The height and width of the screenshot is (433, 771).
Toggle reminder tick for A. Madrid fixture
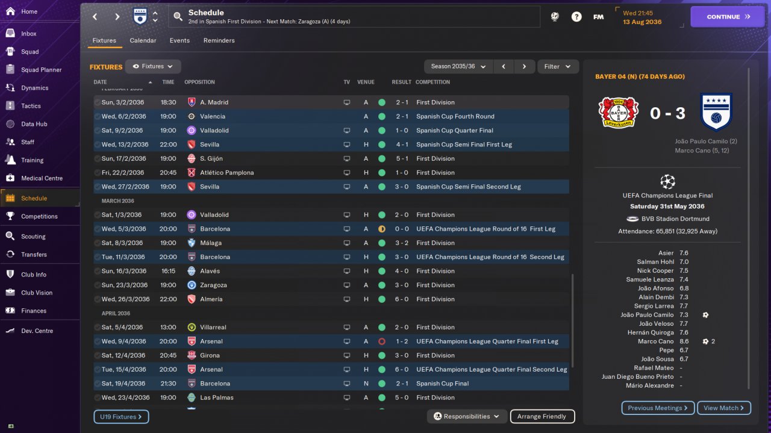click(98, 102)
